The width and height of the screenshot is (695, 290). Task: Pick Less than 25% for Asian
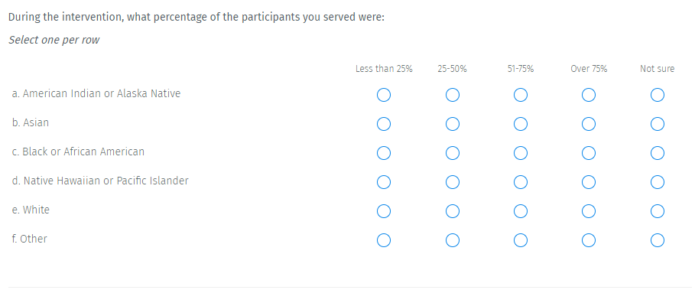click(384, 124)
